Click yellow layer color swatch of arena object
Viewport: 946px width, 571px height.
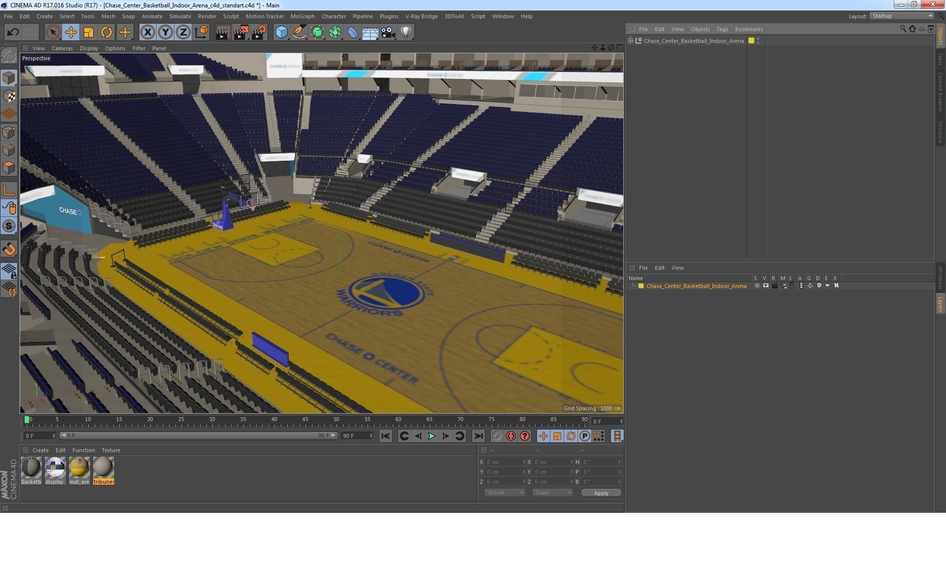pos(751,40)
